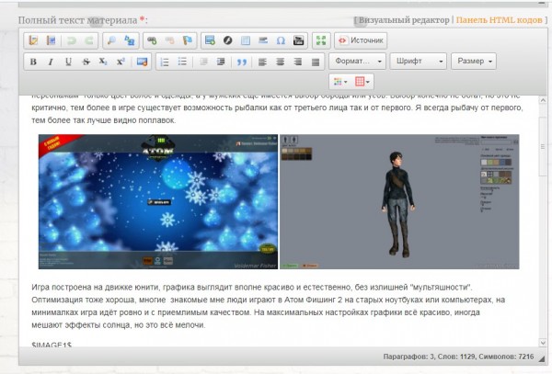The height and width of the screenshot is (374, 552).
Task: Maximize the editor with the green arrows
Action: click(321, 40)
